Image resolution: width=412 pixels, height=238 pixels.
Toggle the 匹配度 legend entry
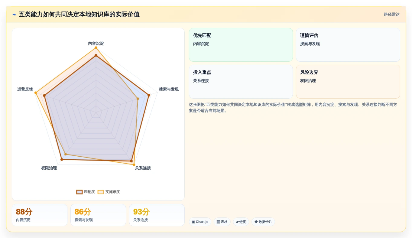point(86,192)
